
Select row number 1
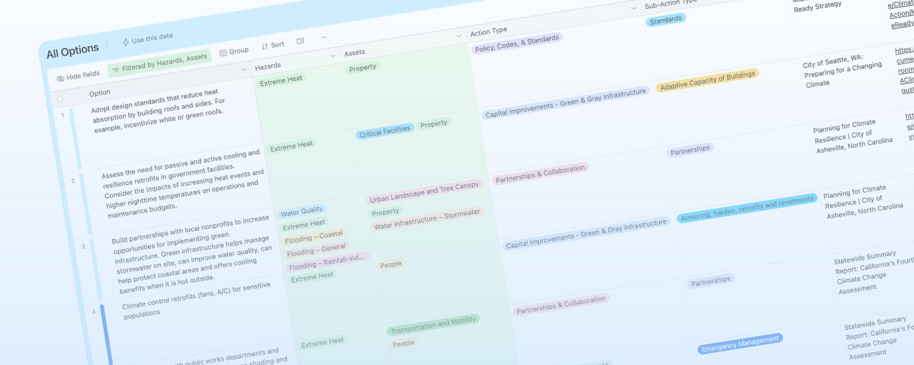62,115
